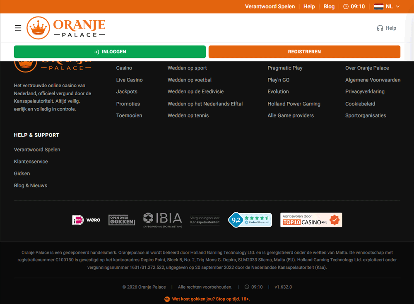This screenshot has width=414, height=304.
Task: Open Wedden op het Nederlands Elftal link
Action: [205, 104]
